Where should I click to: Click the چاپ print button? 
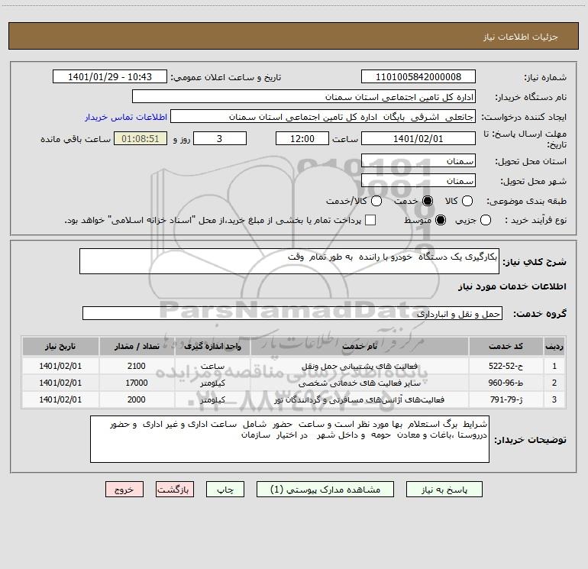click(225, 490)
